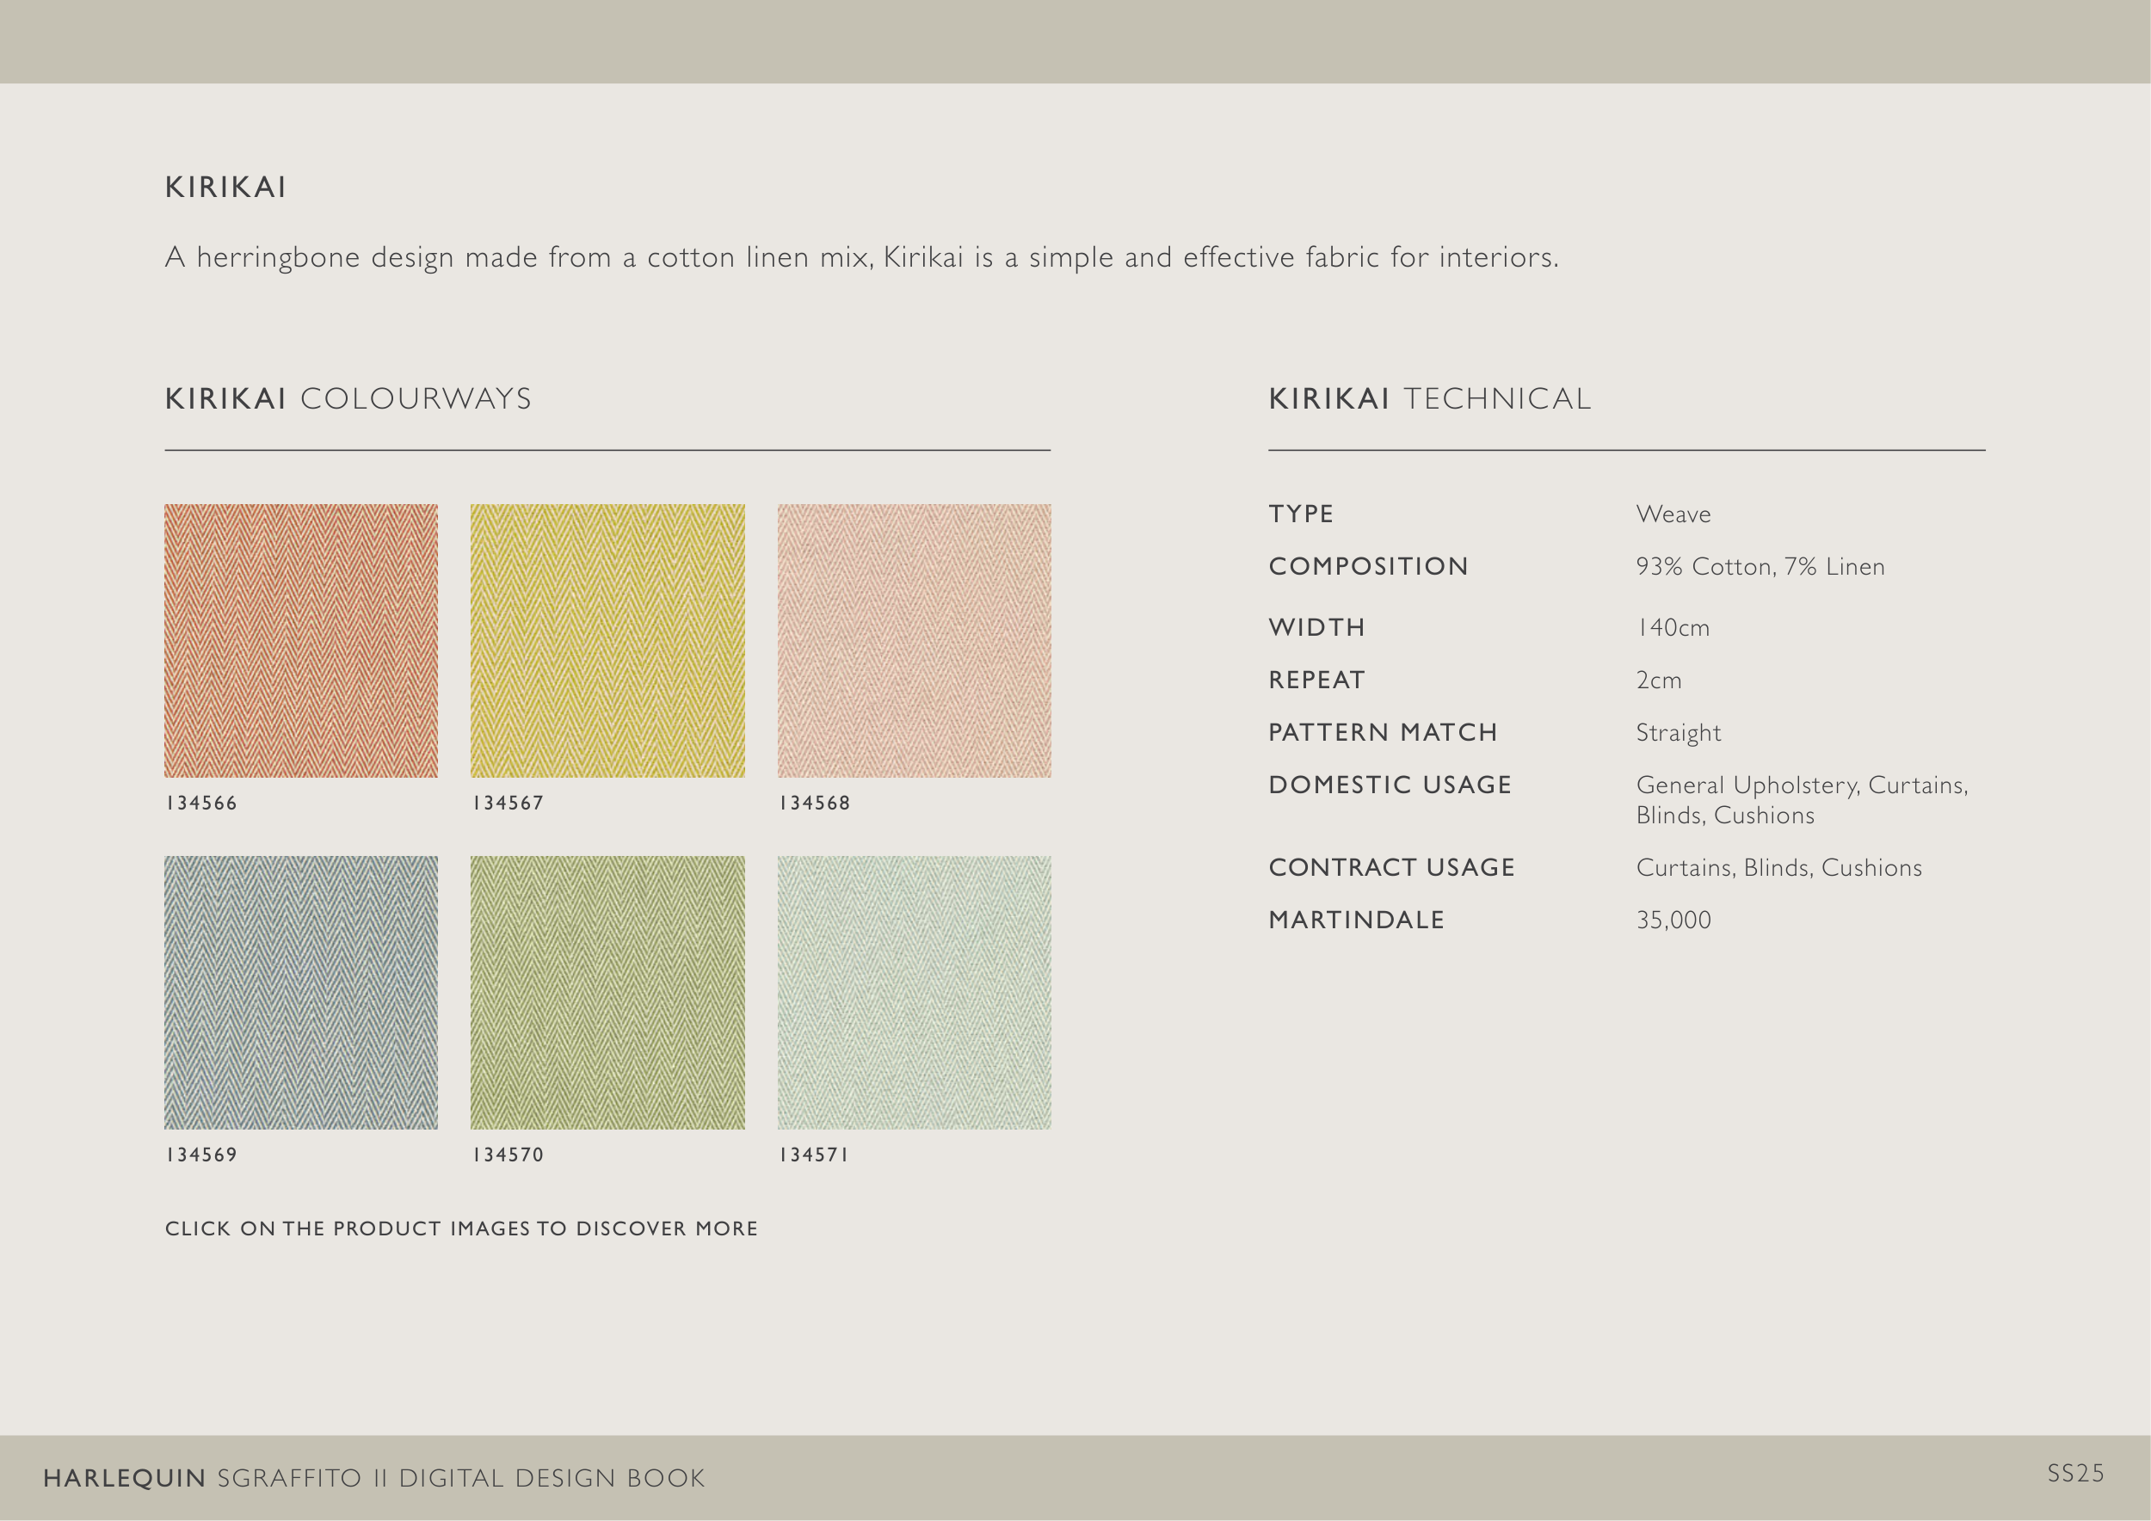Viewport: 2151px width, 1521px height.
Task: Click the 134568 product code label
Action: click(814, 804)
